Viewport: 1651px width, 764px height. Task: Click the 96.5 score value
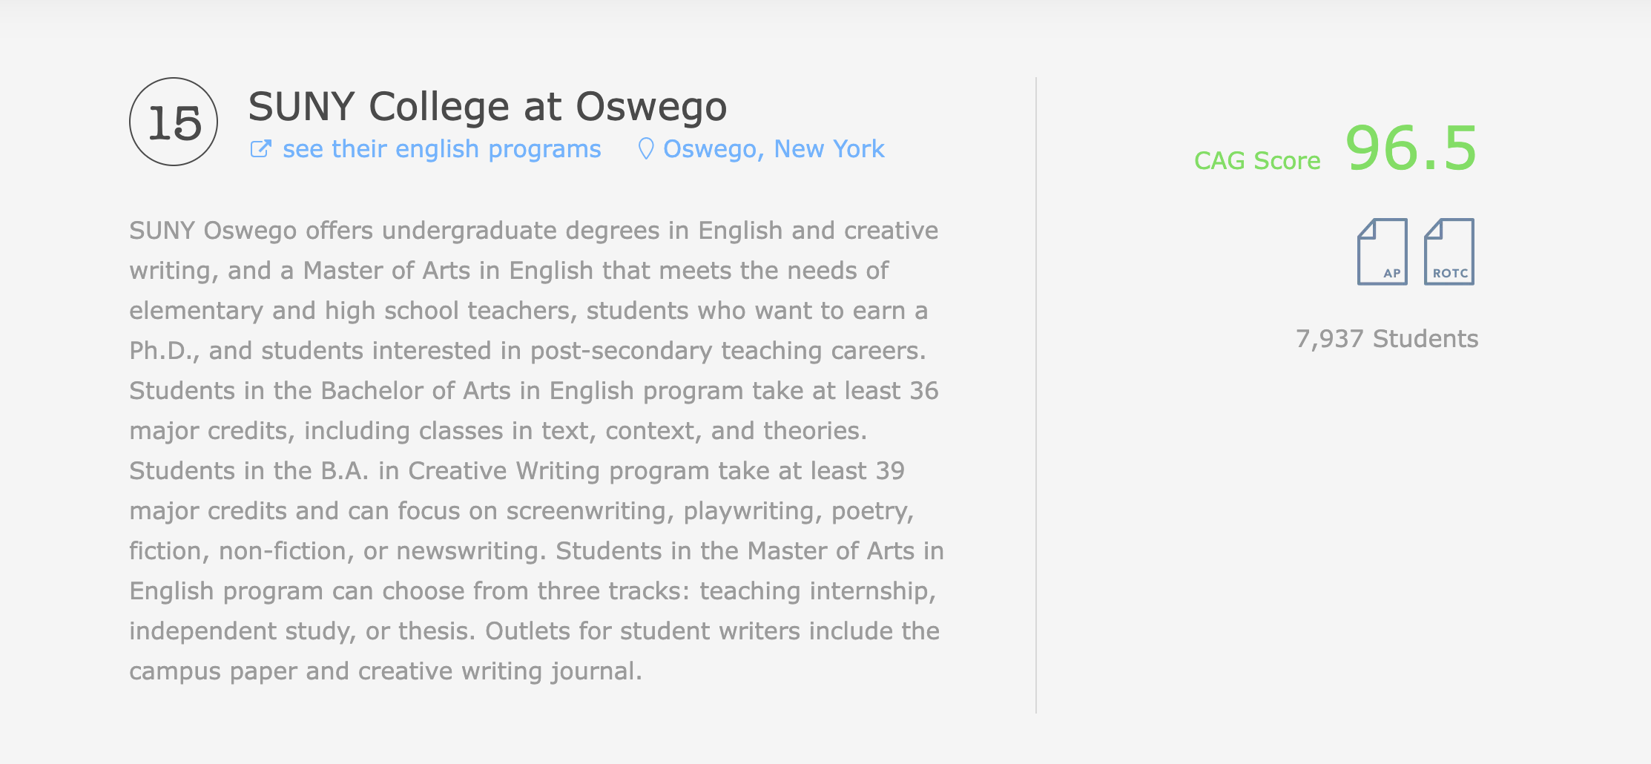(x=1411, y=148)
